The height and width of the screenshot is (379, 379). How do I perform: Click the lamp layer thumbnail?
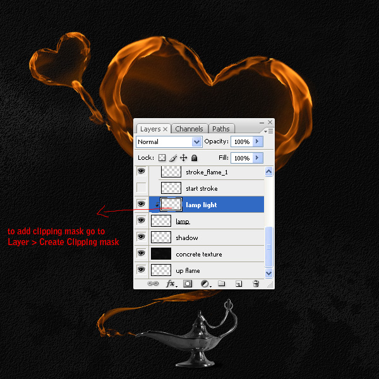[161, 220]
